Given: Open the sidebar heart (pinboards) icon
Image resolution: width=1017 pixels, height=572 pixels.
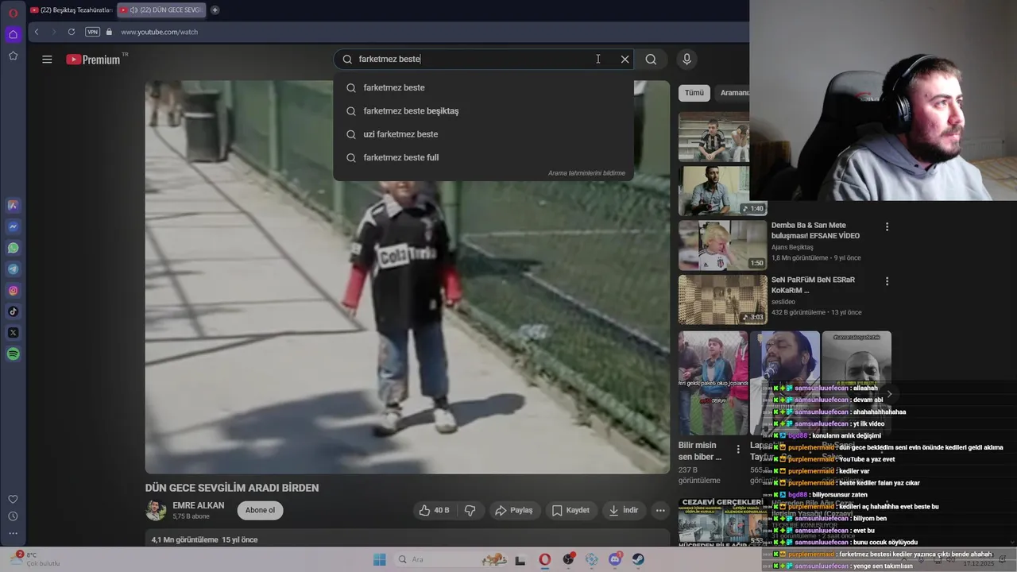Looking at the screenshot, I should 13,499.
